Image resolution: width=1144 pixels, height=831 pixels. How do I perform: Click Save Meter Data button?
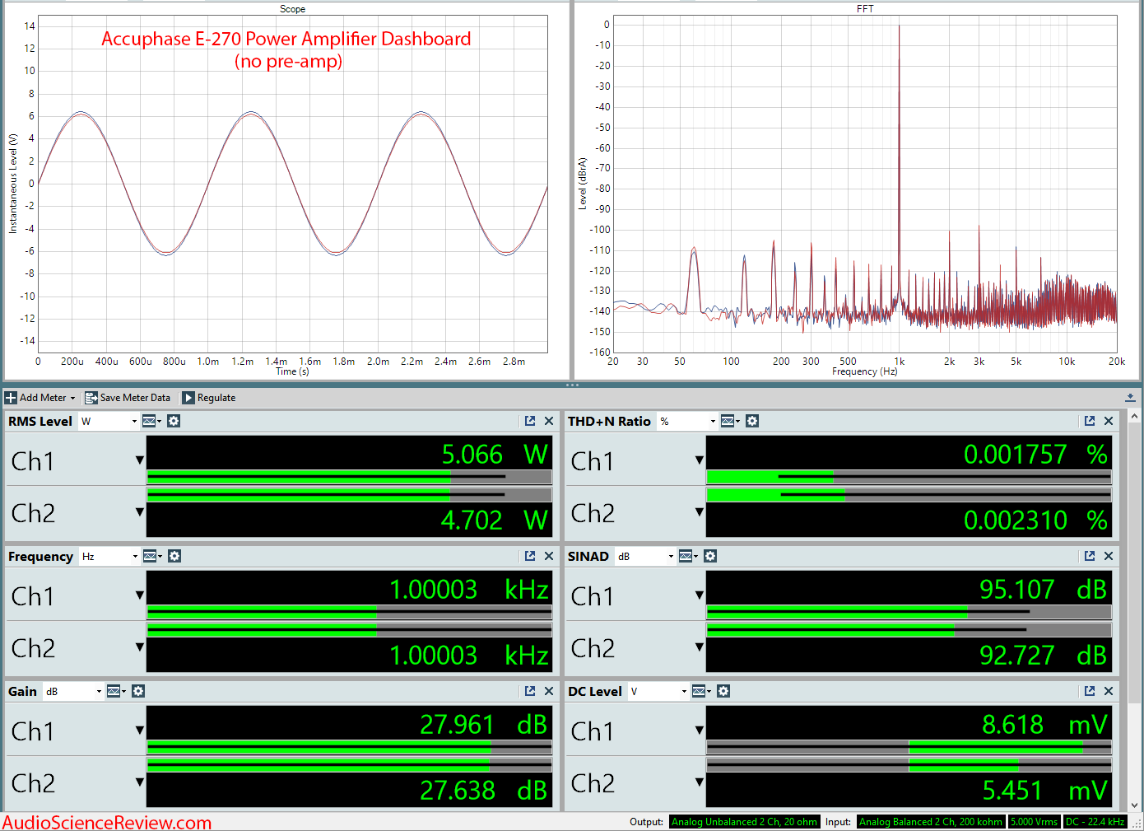(x=128, y=398)
